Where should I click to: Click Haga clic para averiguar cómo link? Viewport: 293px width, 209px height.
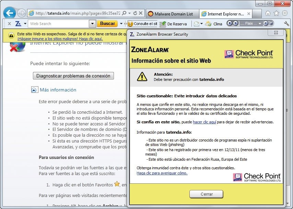(x=162, y=173)
